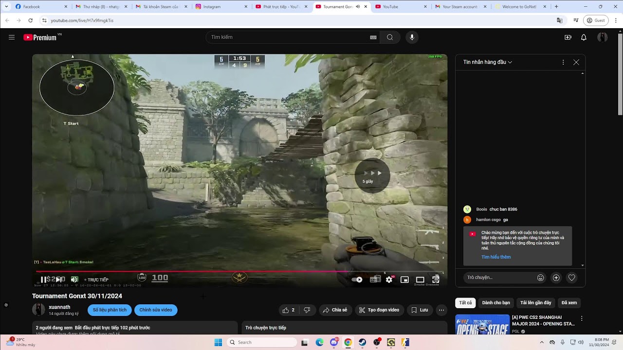
Task: Click Chỉnh sửa video button
Action: click(x=156, y=310)
